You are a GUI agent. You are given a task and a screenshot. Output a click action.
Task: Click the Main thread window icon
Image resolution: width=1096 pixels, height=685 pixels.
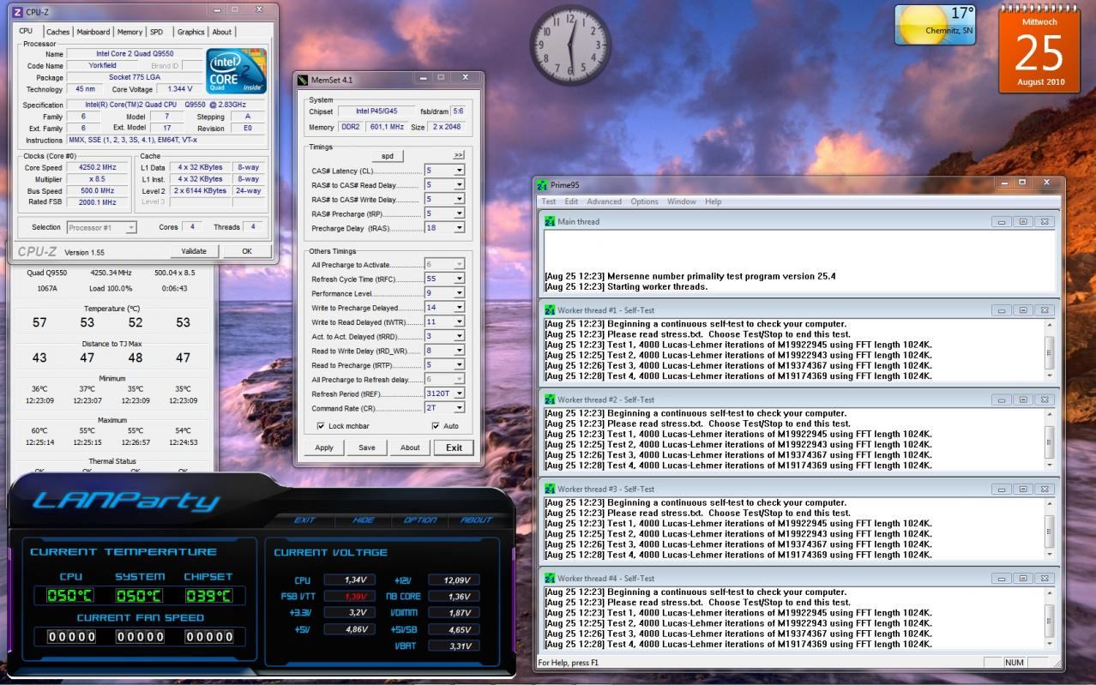pos(550,221)
